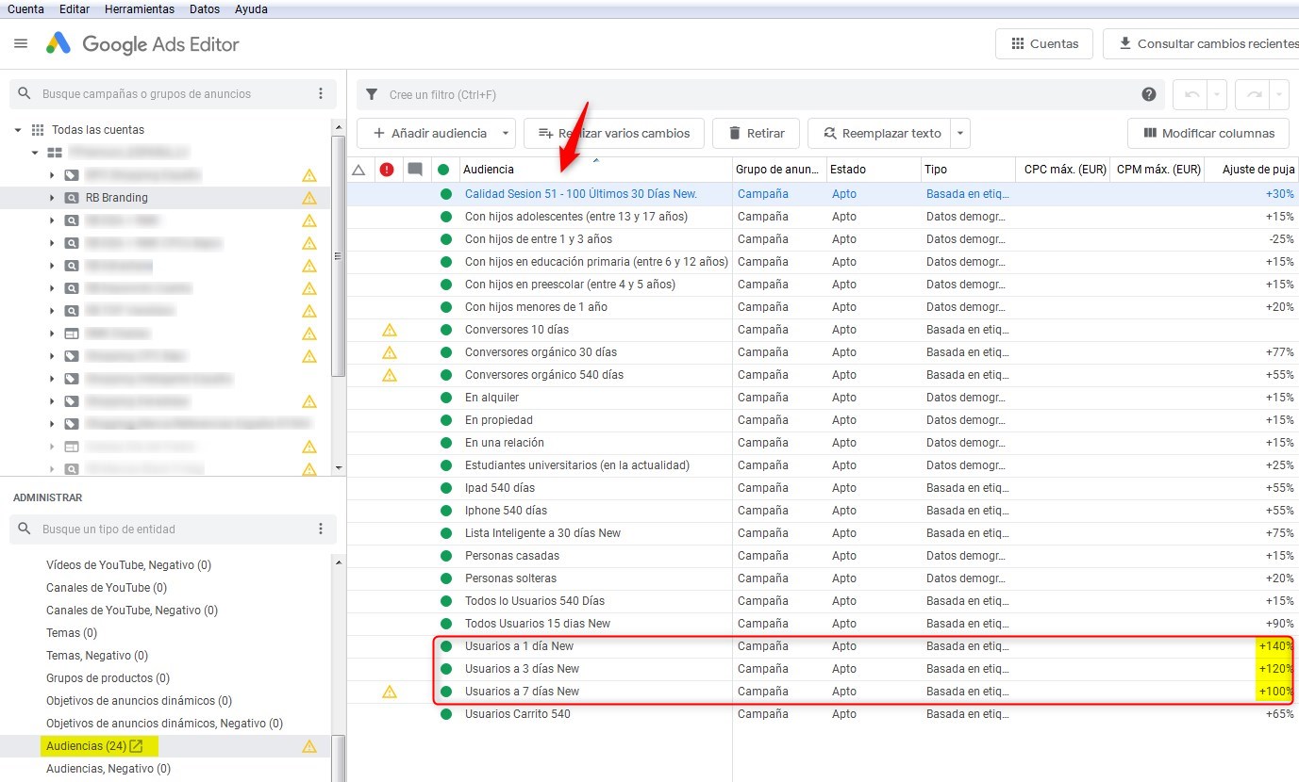The image size is (1299, 782).
Task: Click warning icon on Usuarios a 7 días New
Action: coord(389,692)
